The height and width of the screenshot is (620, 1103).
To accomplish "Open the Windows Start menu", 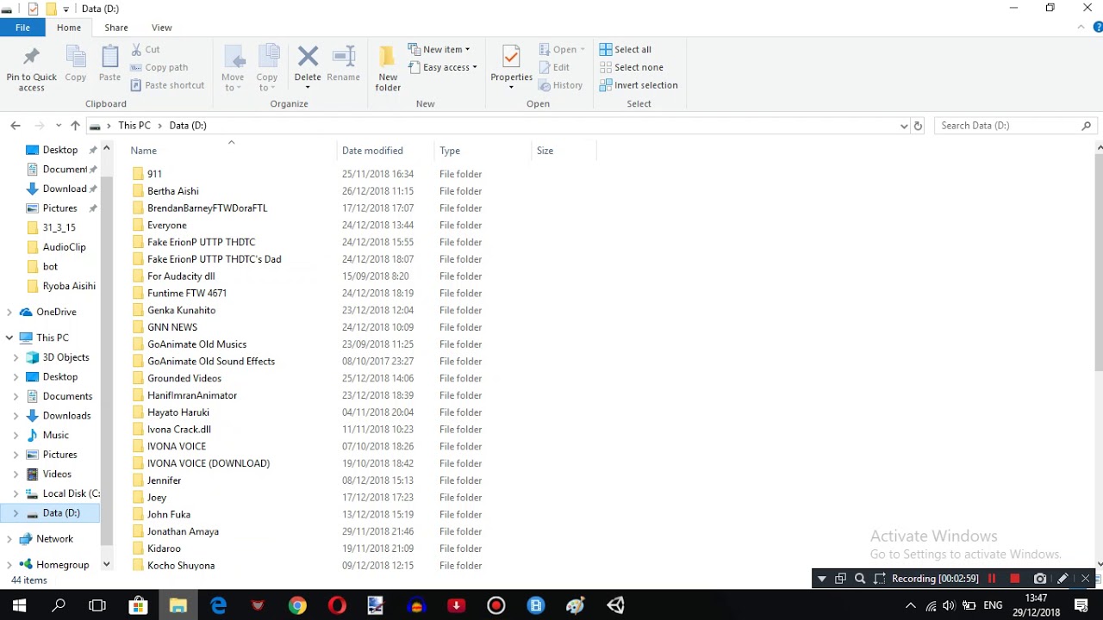I will tap(19, 606).
